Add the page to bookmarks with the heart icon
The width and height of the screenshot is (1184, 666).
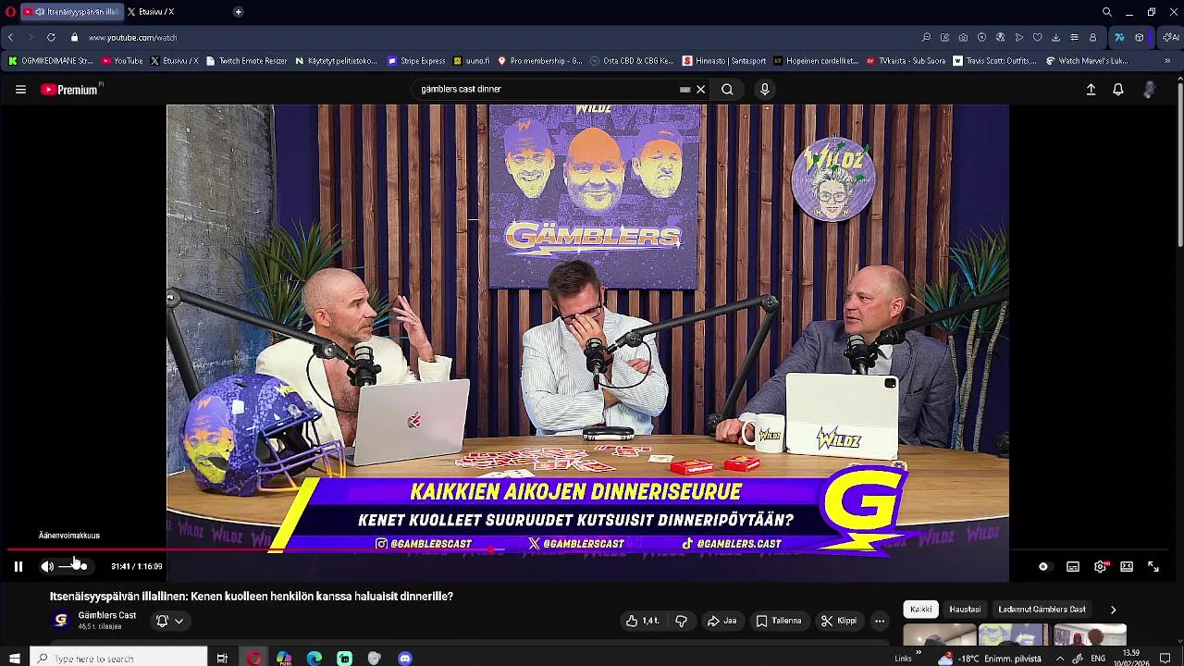(1037, 38)
